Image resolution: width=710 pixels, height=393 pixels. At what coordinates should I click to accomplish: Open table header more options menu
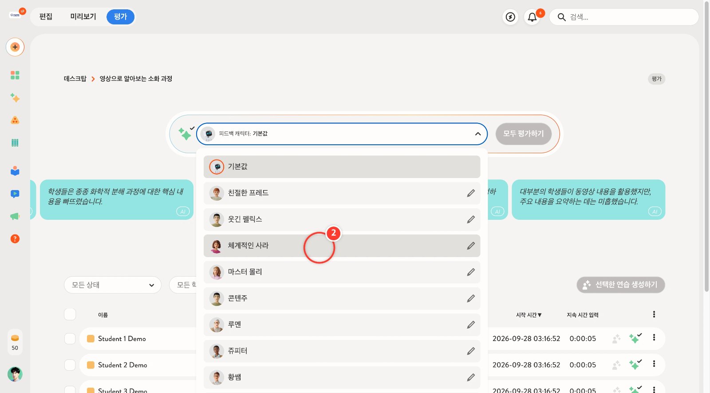pos(654,314)
